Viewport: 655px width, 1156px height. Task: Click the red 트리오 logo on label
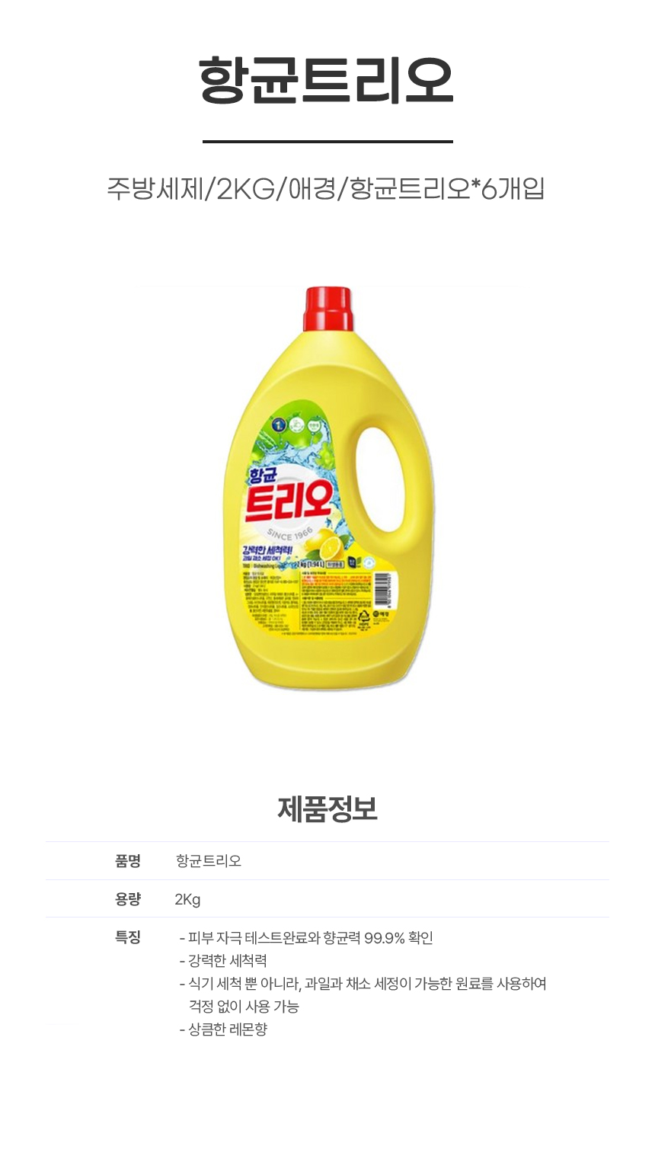[288, 503]
